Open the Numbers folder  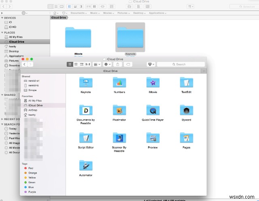tap(119, 83)
